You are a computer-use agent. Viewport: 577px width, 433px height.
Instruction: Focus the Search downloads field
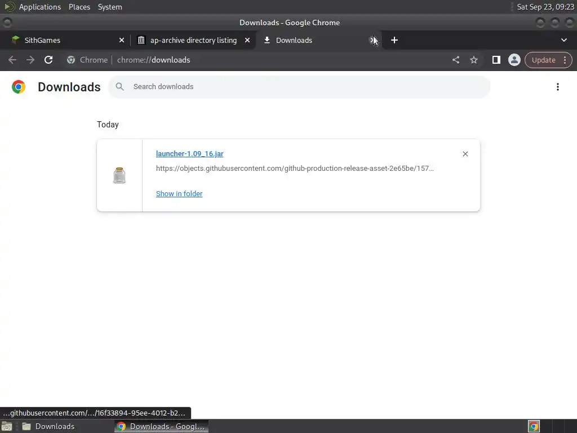(299, 87)
